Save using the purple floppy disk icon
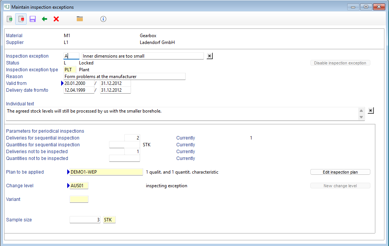The width and height of the screenshot is (389, 246). click(x=33, y=19)
